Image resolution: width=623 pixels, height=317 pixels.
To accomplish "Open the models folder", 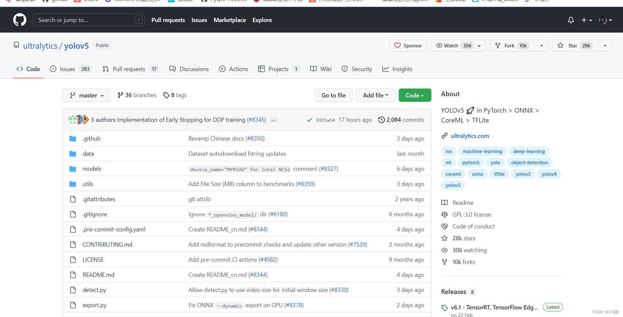I will coord(92,169).
